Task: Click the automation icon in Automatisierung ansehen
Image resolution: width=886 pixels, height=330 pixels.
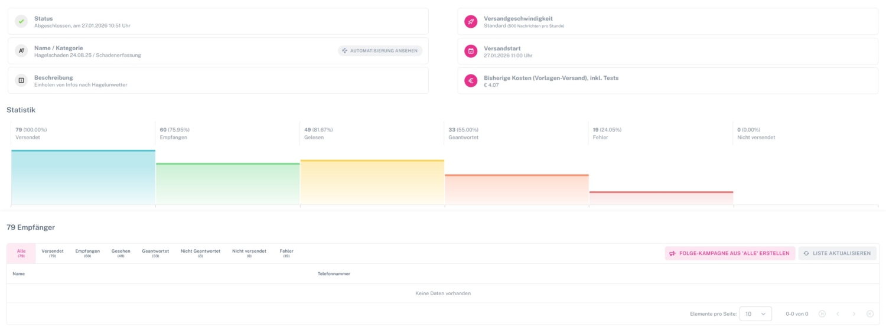Action: [x=345, y=51]
